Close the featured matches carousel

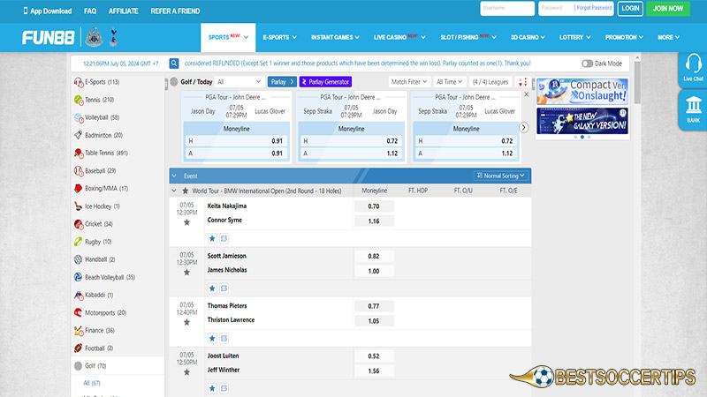pyautogui.click(x=526, y=94)
